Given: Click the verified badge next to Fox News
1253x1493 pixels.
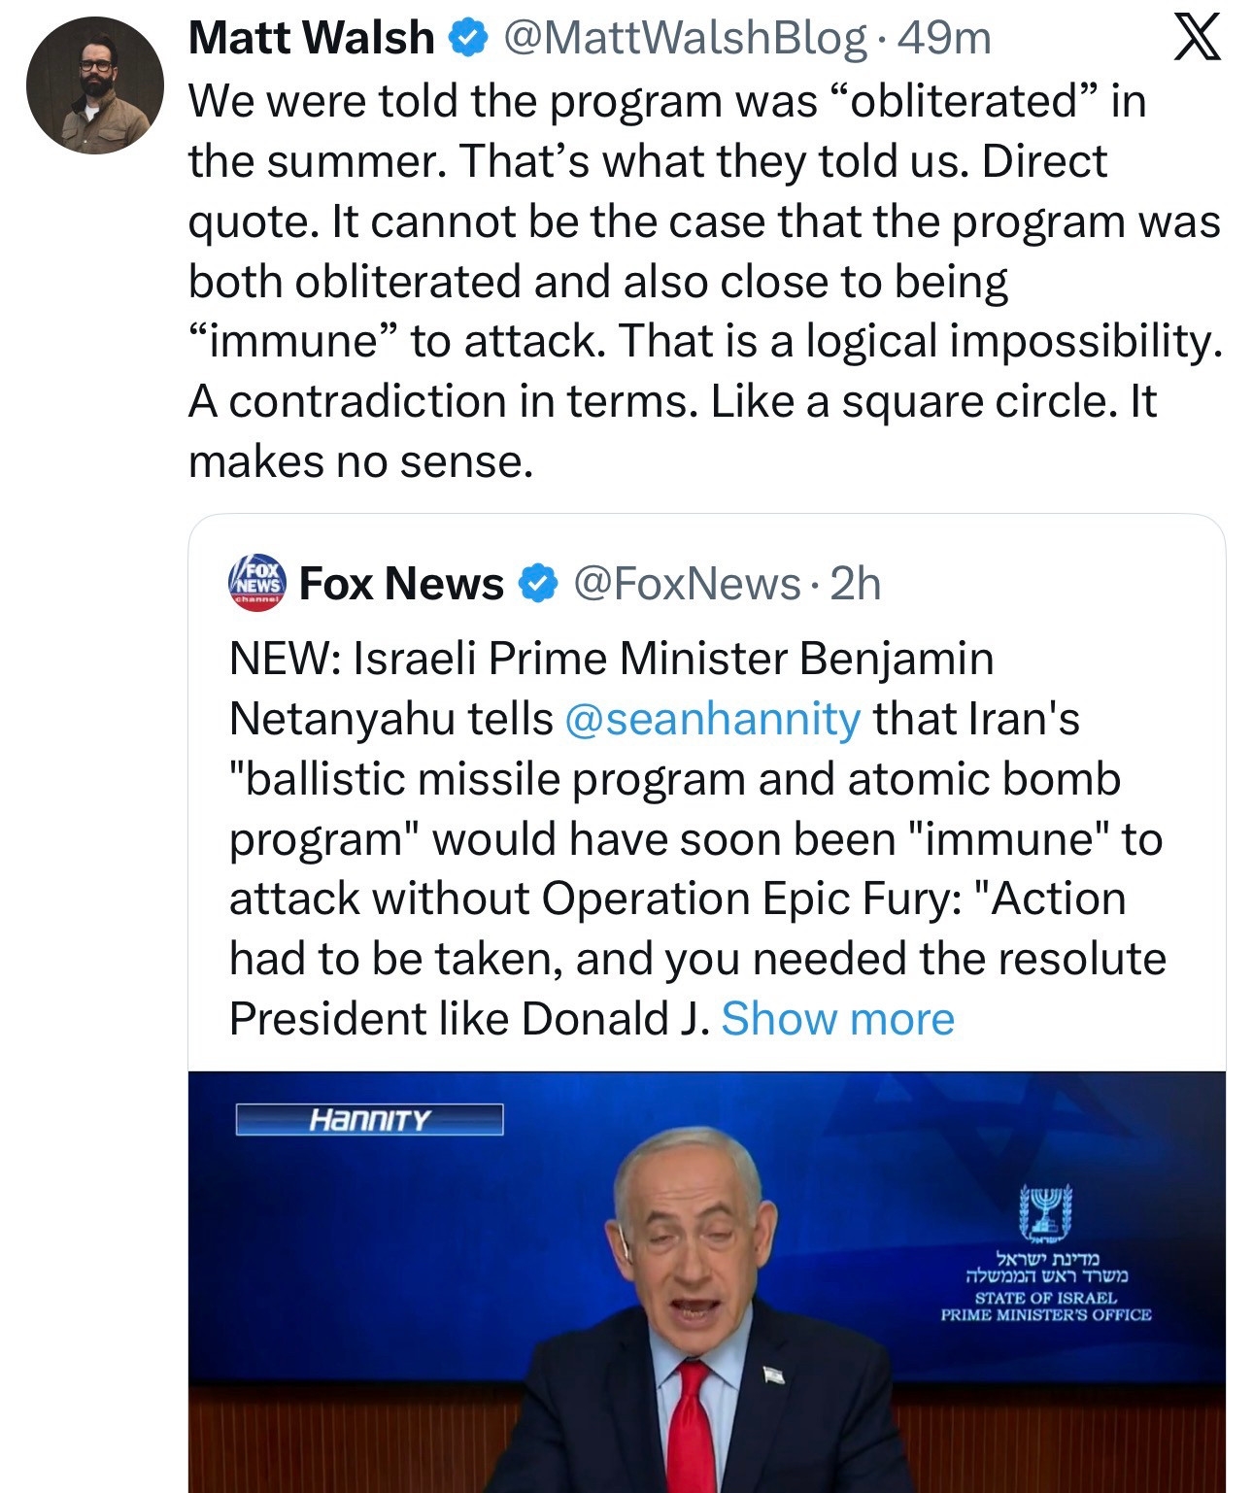Looking at the screenshot, I should tap(537, 584).
